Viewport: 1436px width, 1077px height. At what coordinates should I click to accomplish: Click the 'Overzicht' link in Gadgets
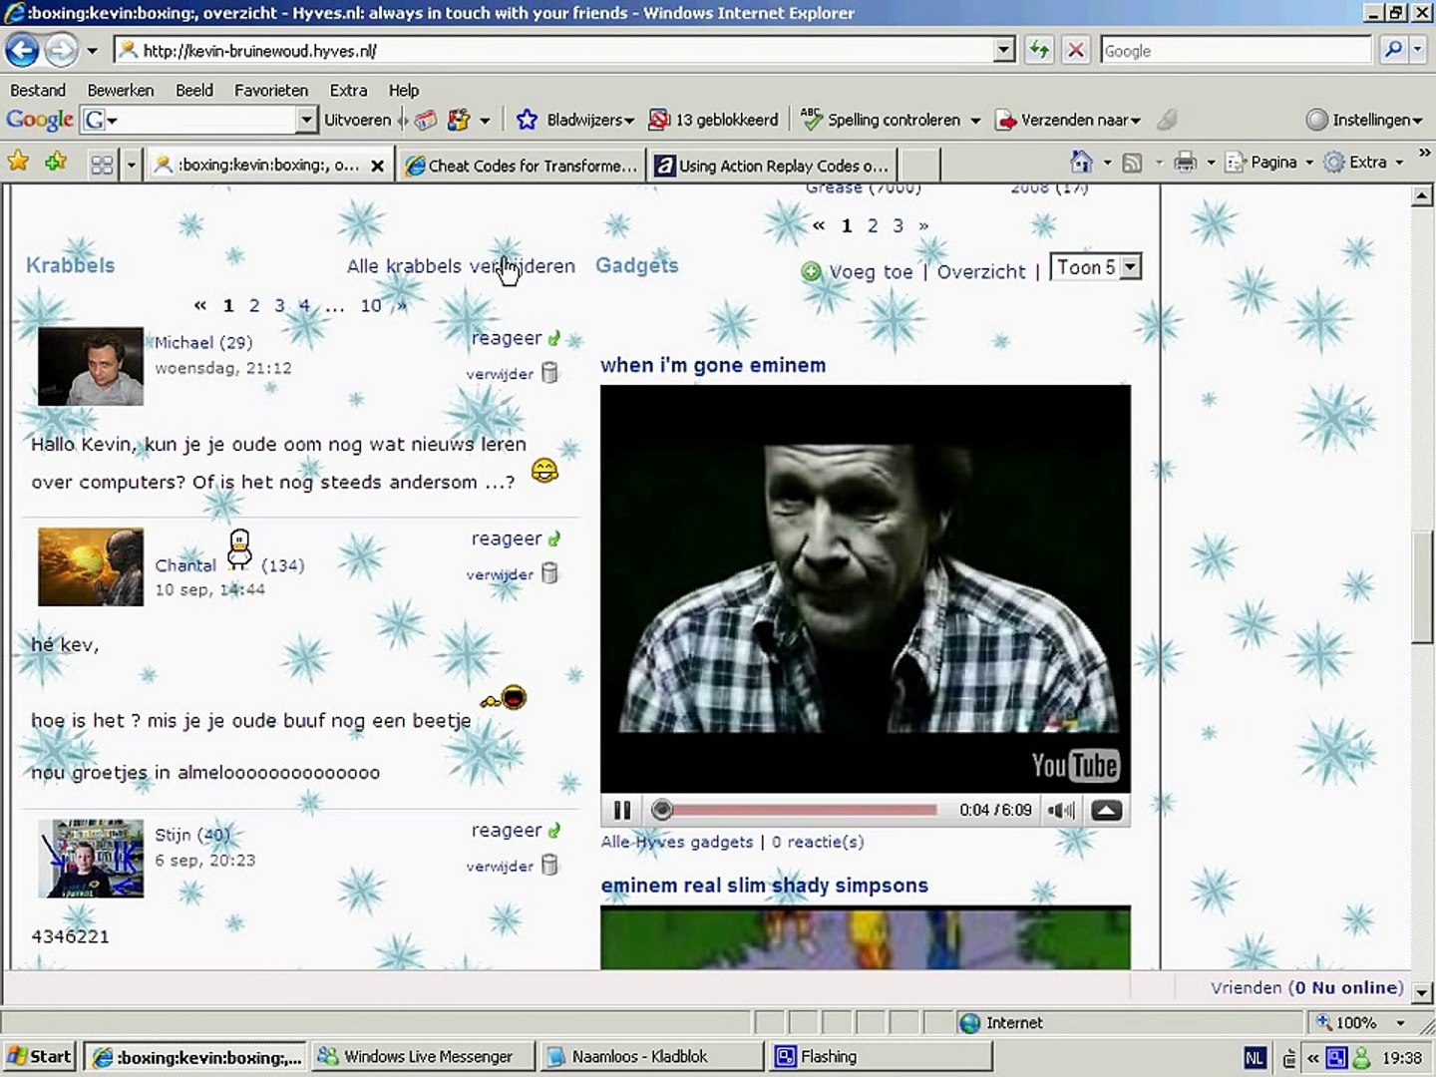click(981, 271)
